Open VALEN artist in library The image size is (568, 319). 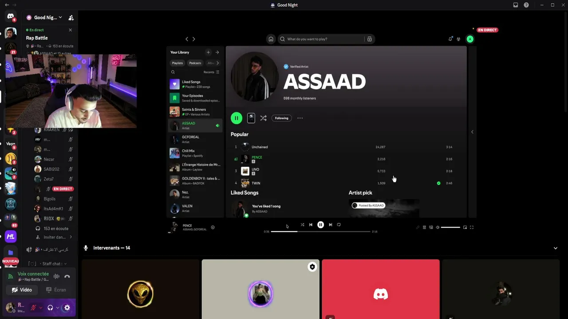[x=195, y=208]
